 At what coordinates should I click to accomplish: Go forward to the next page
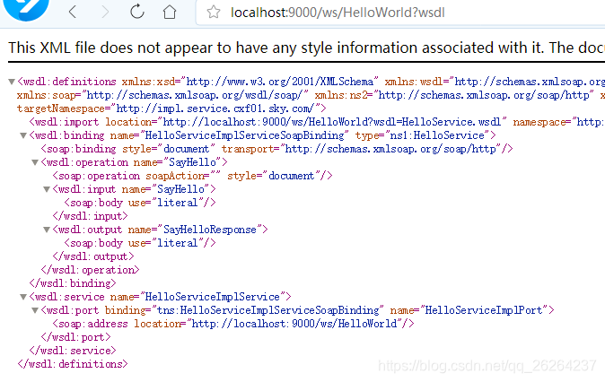click(105, 12)
